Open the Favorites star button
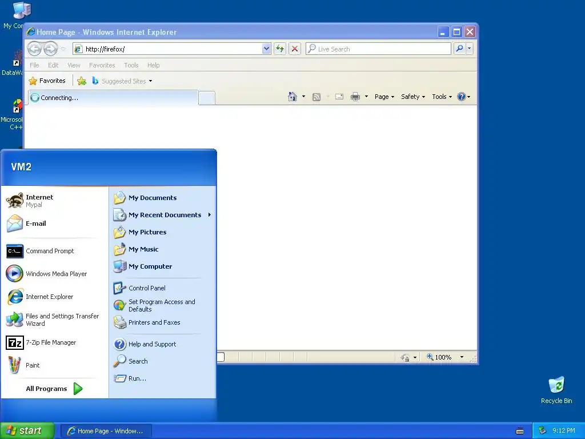This screenshot has width=585, height=439. 47,81
